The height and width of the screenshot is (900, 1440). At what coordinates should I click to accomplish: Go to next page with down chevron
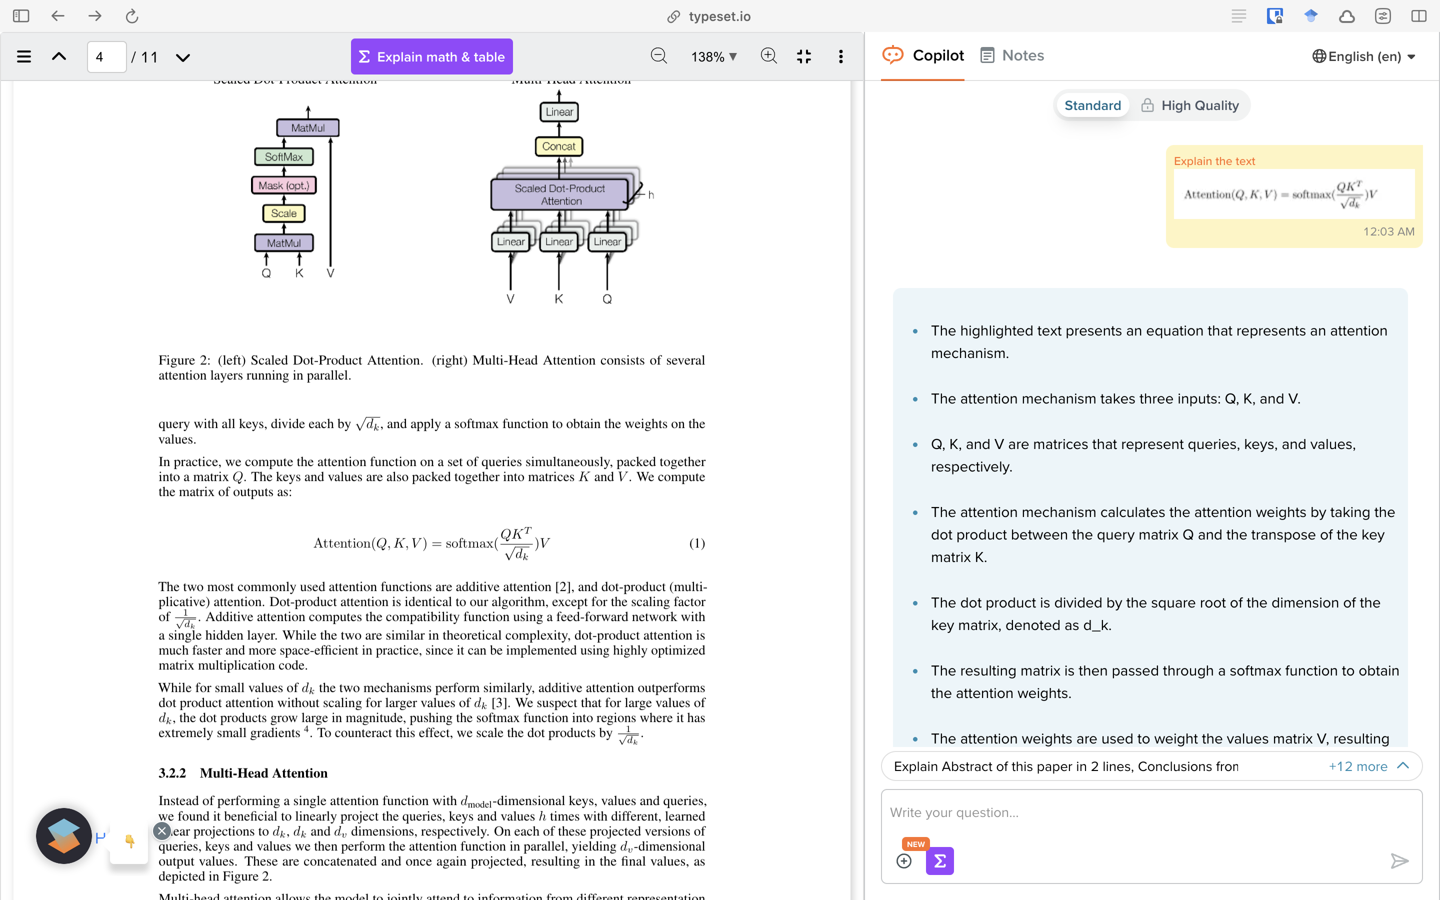182,57
